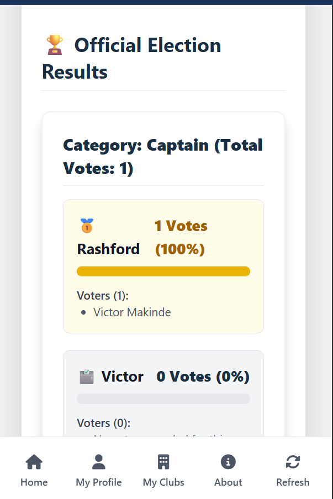Open My Profile using the person icon
The image size is (333, 499).
[99, 462]
